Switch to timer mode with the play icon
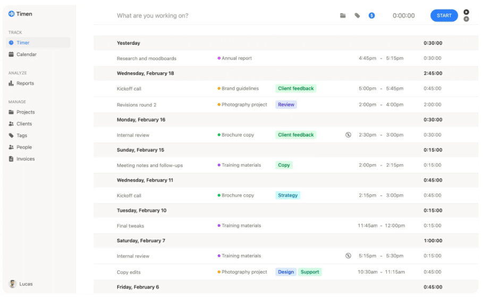This screenshot has height=308, width=483. (x=467, y=12)
